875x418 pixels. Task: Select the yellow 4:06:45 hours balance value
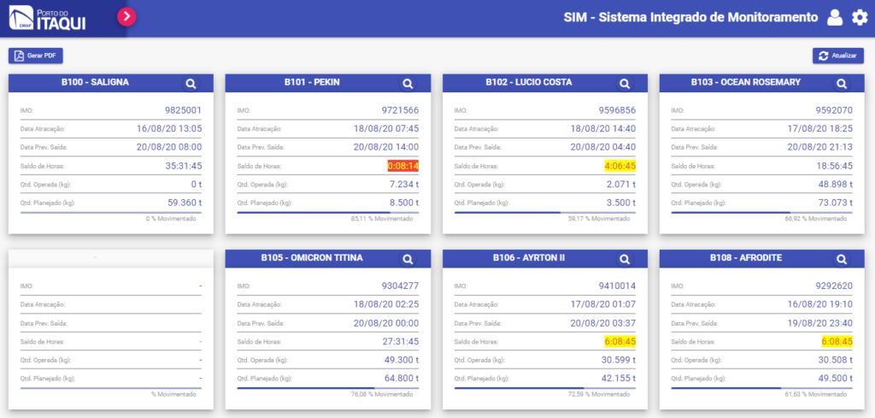point(620,166)
